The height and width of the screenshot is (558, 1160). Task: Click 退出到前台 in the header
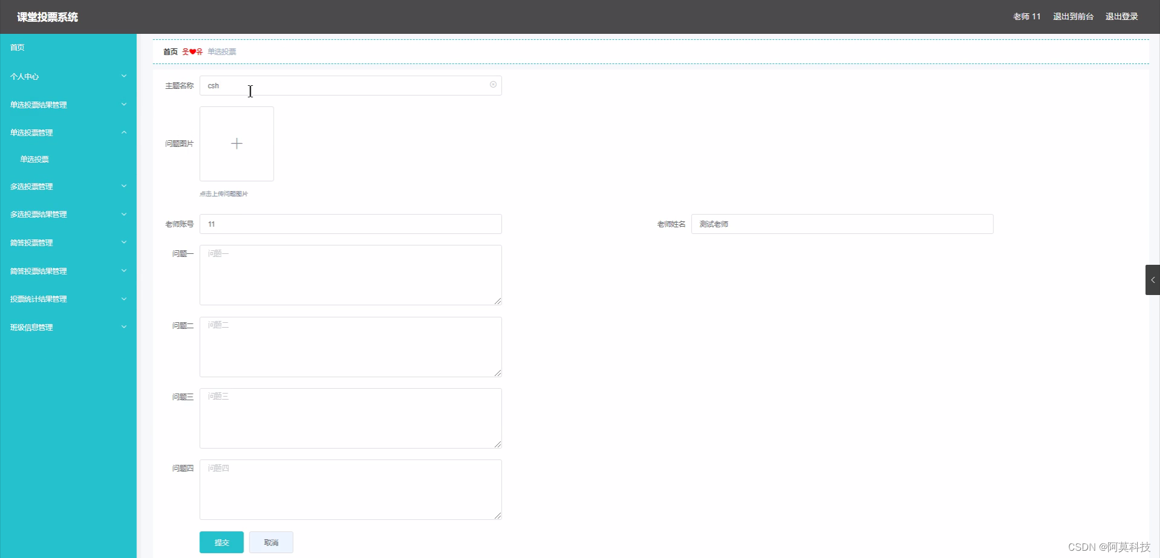point(1073,16)
